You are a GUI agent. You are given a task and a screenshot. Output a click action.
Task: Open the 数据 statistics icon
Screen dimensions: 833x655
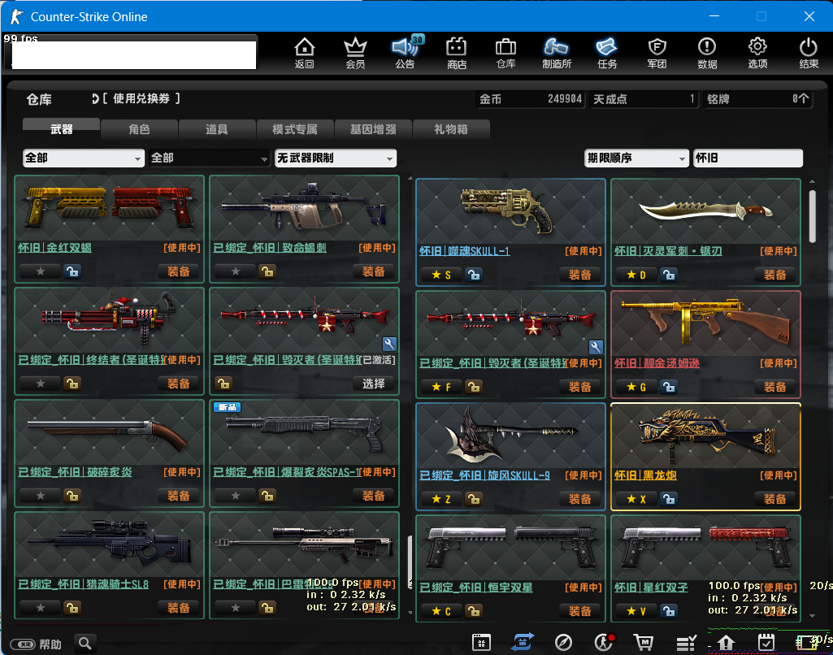[x=707, y=53]
